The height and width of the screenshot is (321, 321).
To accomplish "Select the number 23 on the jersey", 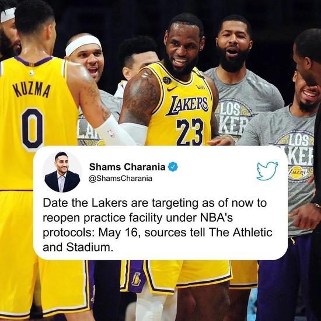I will click(x=190, y=132).
